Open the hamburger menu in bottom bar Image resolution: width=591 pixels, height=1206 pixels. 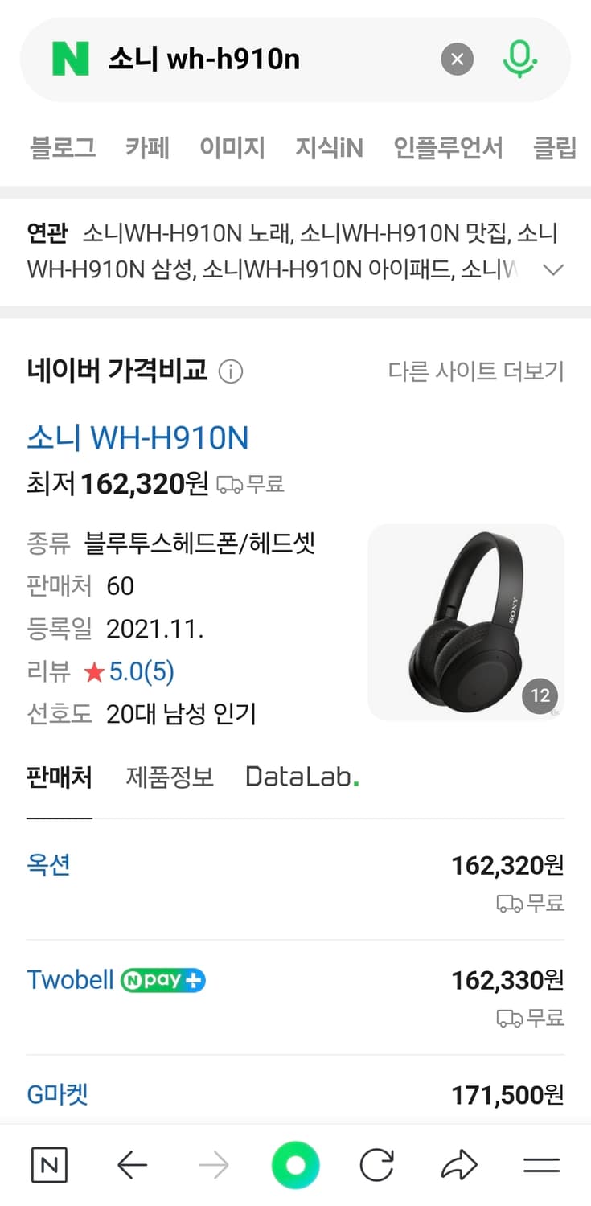pyautogui.click(x=541, y=1165)
